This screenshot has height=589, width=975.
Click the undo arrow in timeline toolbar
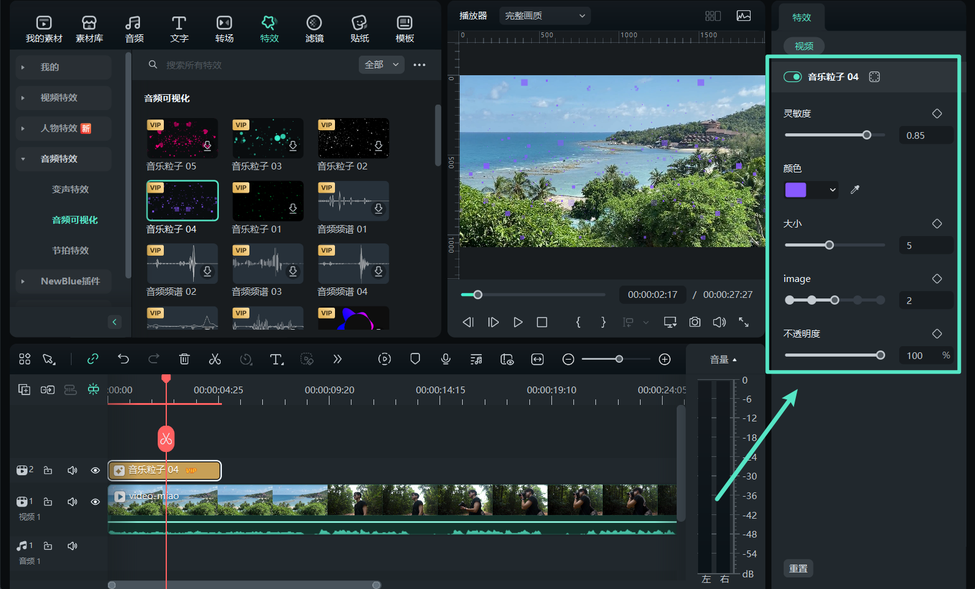point(123,359)
